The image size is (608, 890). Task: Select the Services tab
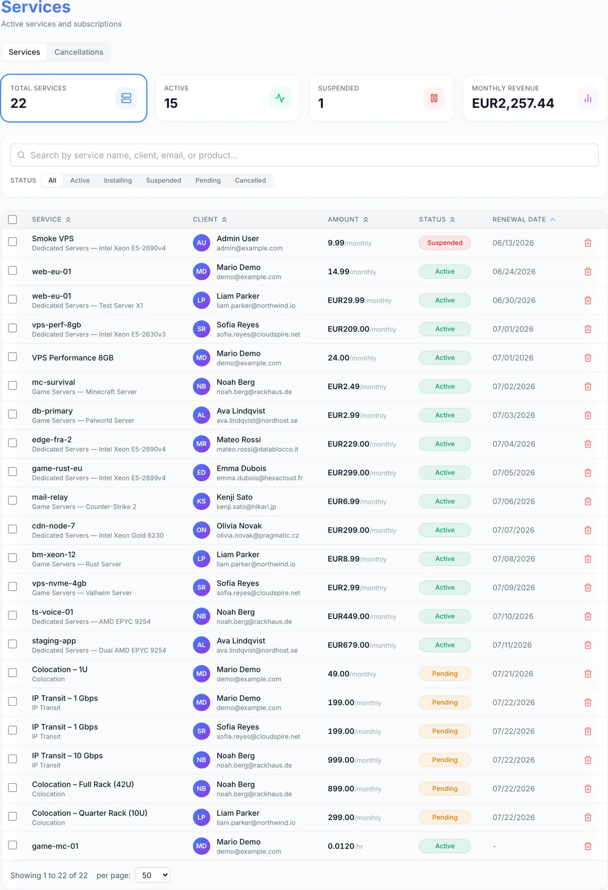24,52
